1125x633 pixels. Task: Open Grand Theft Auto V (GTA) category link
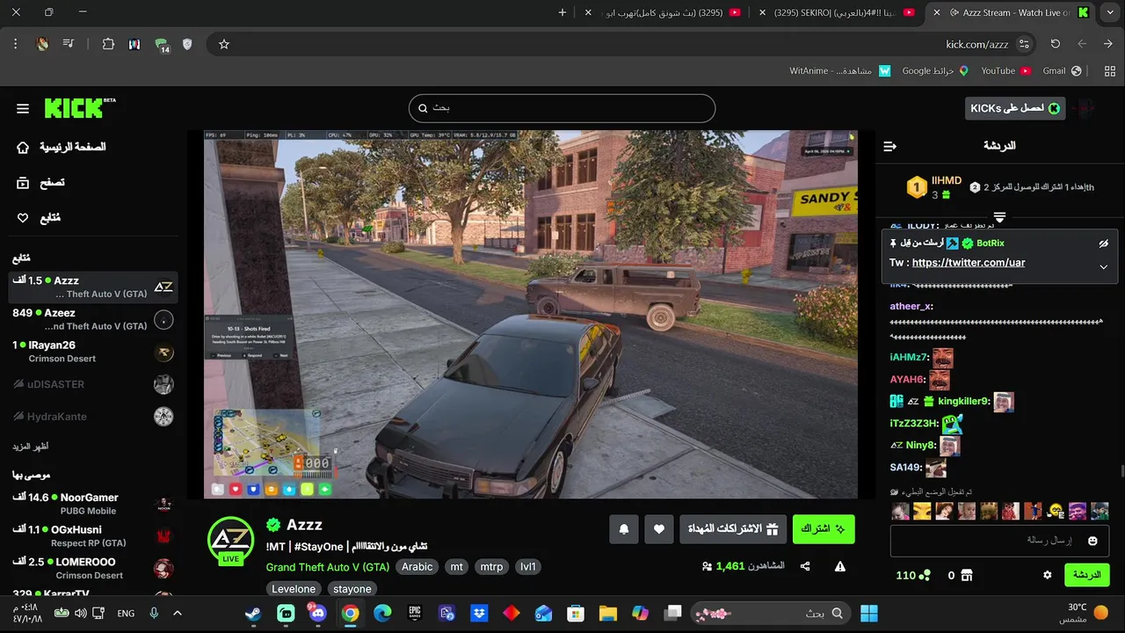[x=328, y=567]
